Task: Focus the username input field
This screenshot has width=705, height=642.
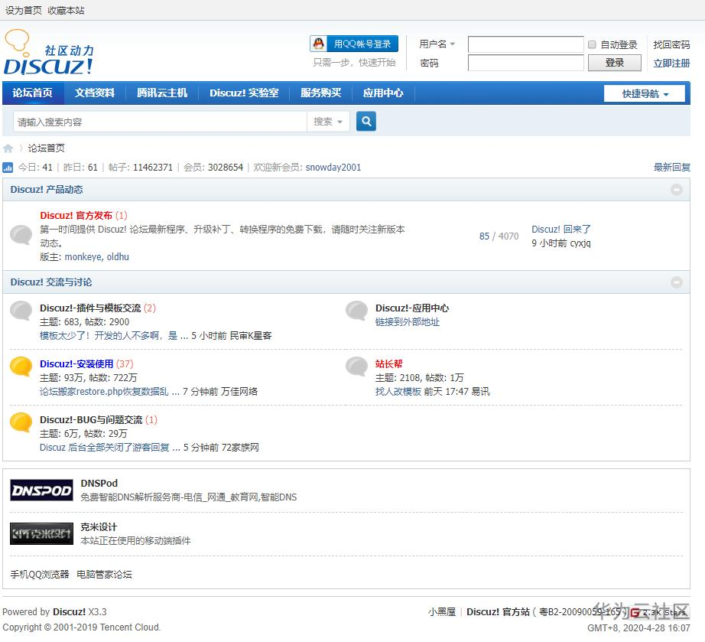Action: [x=525, y=44]
